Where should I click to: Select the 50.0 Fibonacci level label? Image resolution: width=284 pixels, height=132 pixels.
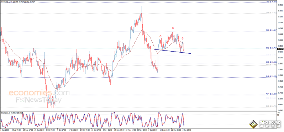[x=271, y=62]
